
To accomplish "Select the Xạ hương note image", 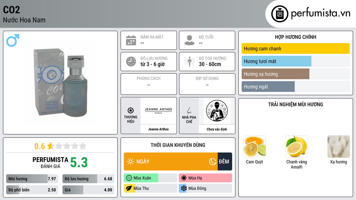I will [x=339, y=147].
